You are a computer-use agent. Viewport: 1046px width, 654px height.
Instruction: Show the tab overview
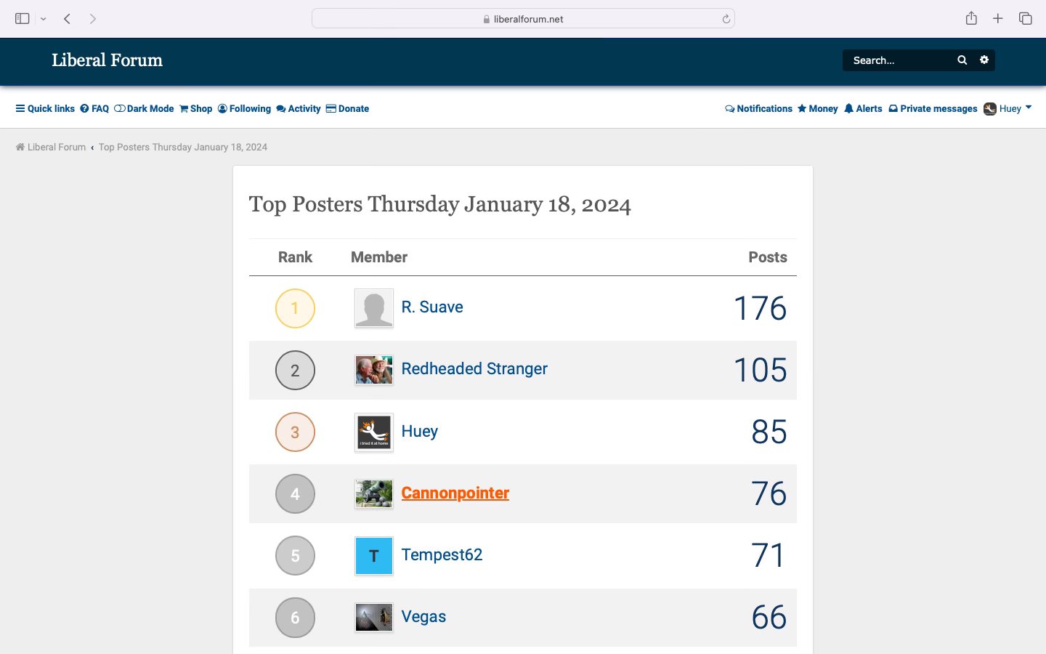[x=1026, y=19]
